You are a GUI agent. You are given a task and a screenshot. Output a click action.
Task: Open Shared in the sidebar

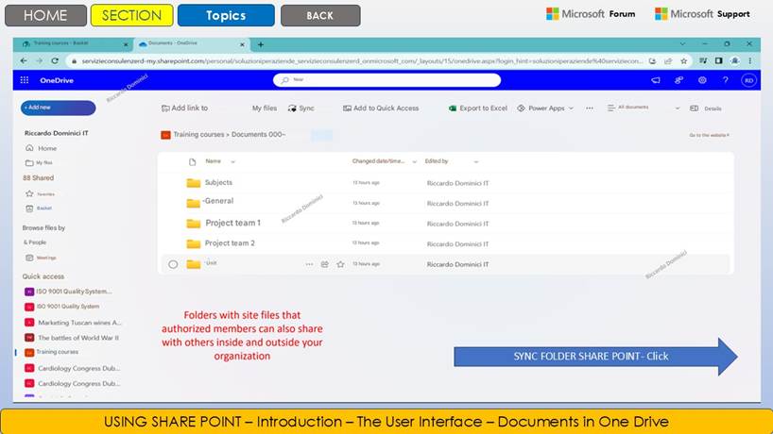39,177
